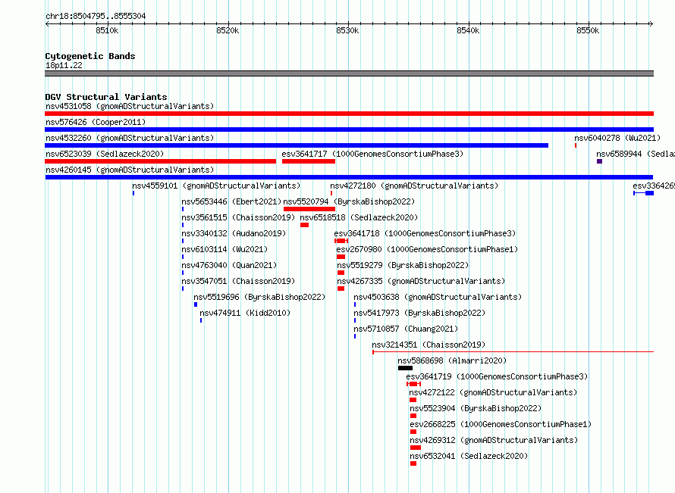Click the nsv4532260 gnomAD variant label
Screen dimensions: 675x493
point(130,138)
